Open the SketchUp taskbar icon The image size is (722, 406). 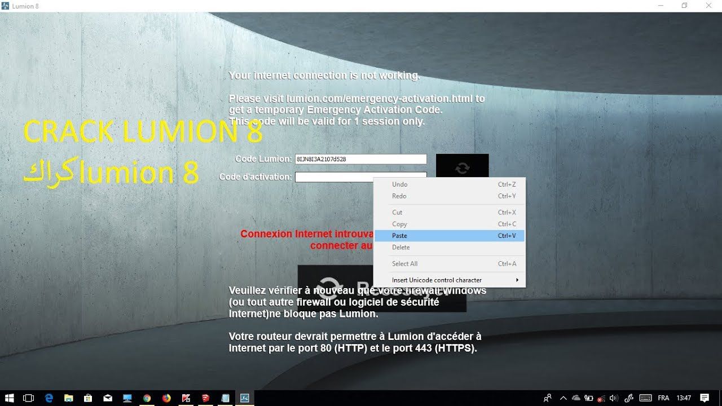tap(206, 398)
